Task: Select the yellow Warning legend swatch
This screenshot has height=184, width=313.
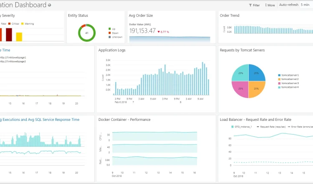Action: tap(23, 23)
